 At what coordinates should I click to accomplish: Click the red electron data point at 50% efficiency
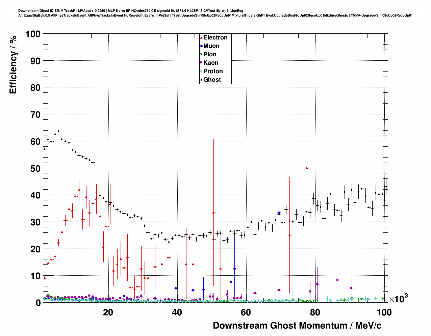coord(307,168)
